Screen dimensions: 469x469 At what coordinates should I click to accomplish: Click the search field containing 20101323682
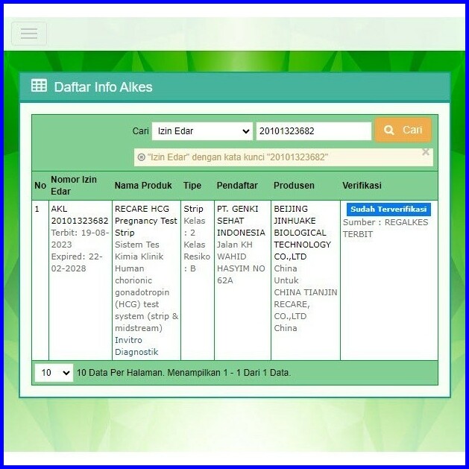313,131
